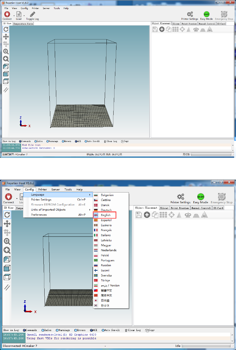The image size is (236, 350).
Task: Toggle Auto Scroll in lower window
Action: [x=111, y=330]
